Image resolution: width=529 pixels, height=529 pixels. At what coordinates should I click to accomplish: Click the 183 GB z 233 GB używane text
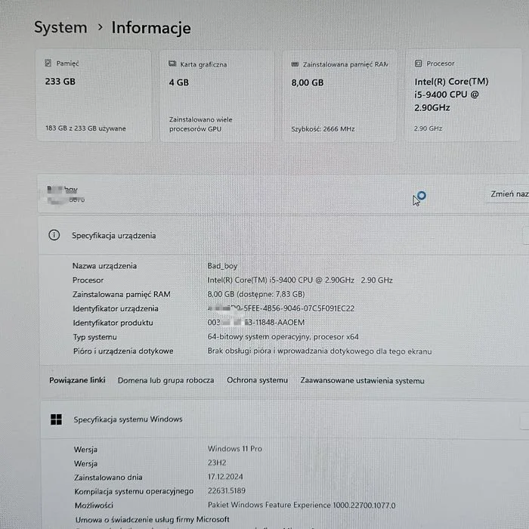click(85, 128)
